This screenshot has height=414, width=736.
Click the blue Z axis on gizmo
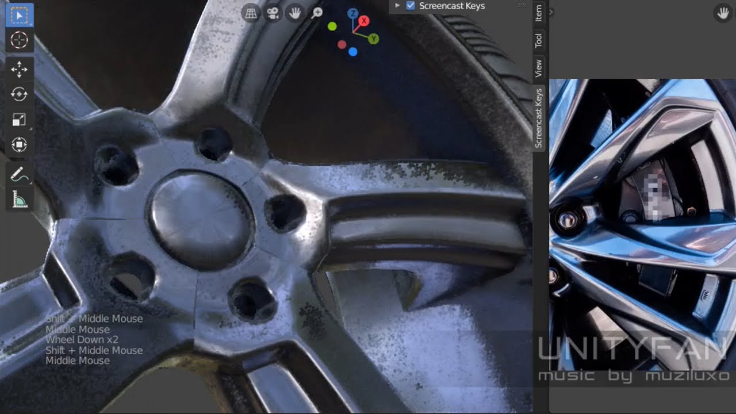(x=352, y=13)
